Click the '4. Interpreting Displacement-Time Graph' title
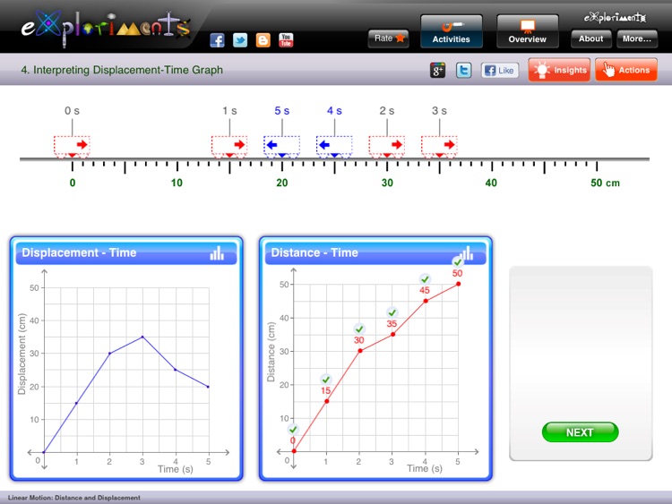This screenshot has height=504, width=672. coord(122,70)
